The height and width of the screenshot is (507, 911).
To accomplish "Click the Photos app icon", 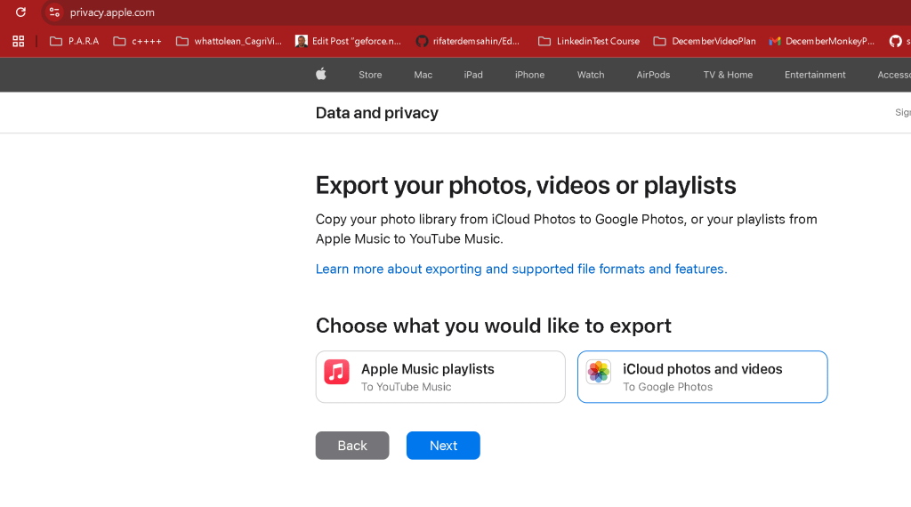I will (x=599, y=372).
